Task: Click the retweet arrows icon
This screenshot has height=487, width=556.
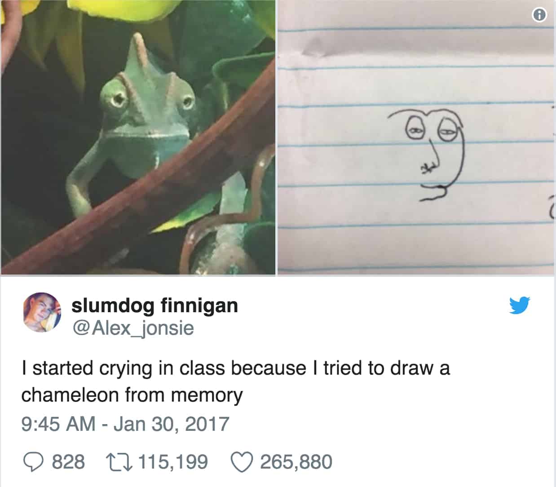Action: 118,462
